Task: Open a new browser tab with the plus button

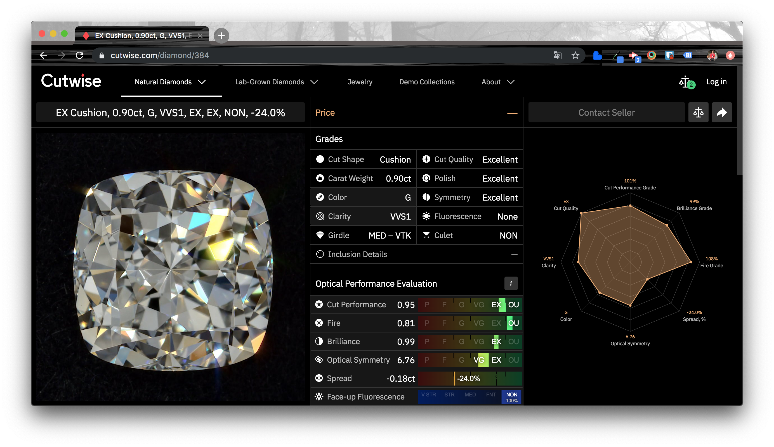Action: [221, 36]
